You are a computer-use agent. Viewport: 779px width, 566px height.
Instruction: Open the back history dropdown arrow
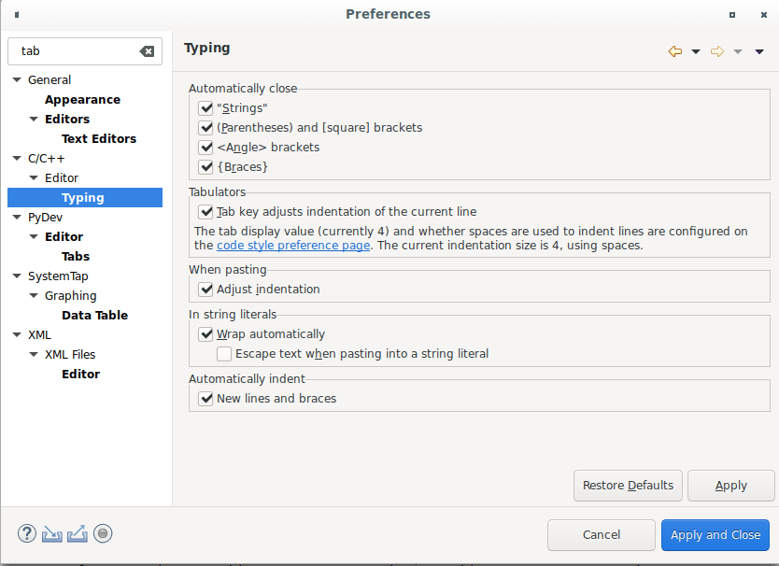click(x=696, y=51)
